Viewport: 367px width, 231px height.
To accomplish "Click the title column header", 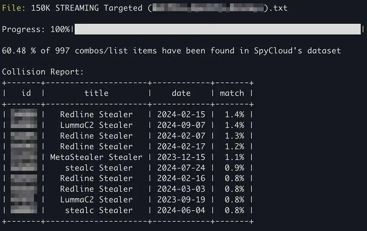I will coord(96,93).
